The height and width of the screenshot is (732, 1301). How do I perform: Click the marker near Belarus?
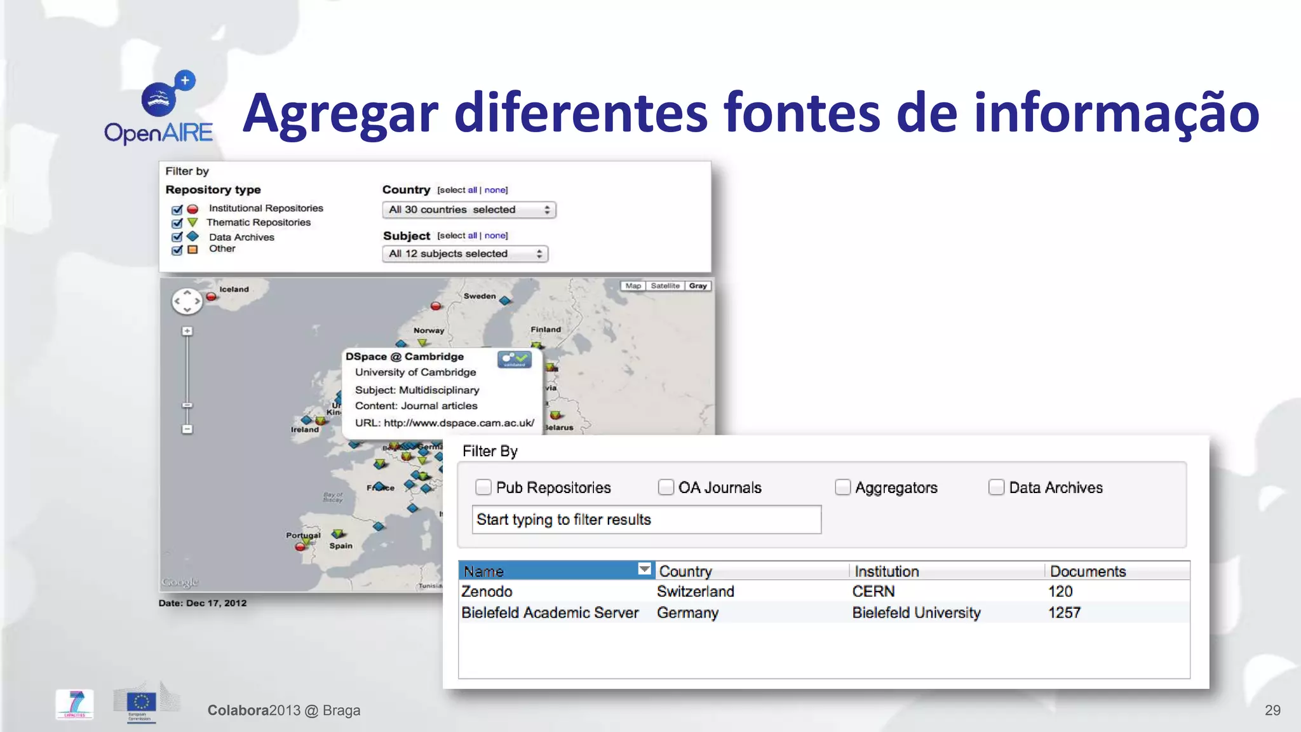click(556, 416)
